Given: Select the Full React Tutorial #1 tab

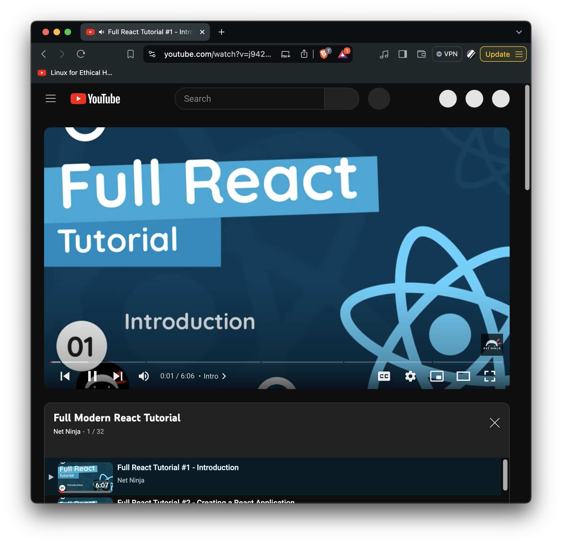Looking at the screenshot, I should pyautogui.click(x=145, y=32).
